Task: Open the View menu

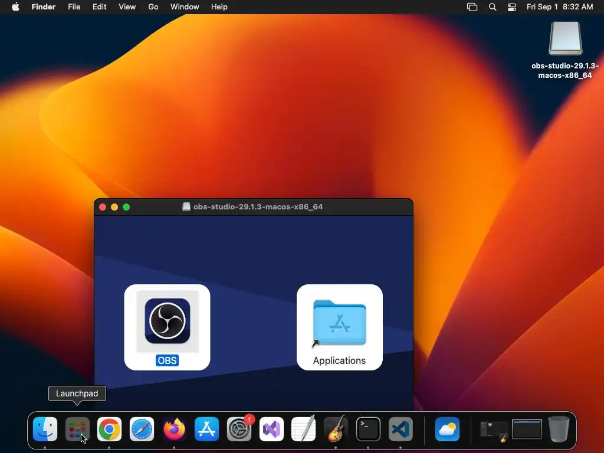Action: click(x=127, y=7)
